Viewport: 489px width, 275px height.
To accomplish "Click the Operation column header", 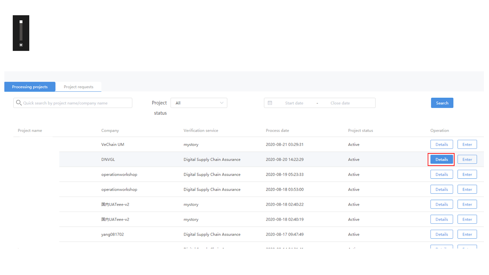I will [439, 130].
